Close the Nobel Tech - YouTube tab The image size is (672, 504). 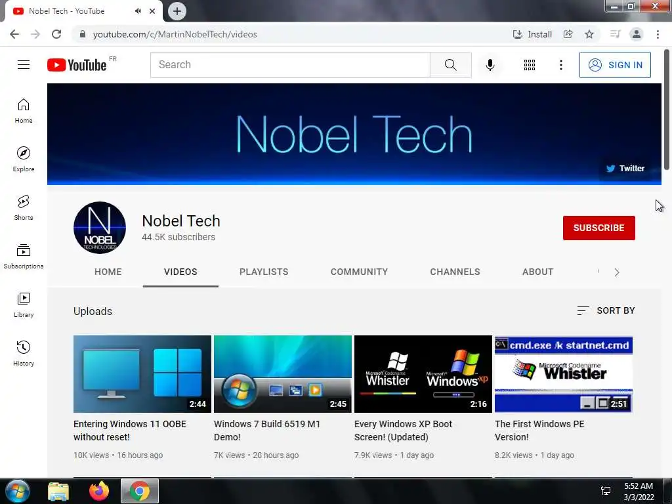click(152, 11)
